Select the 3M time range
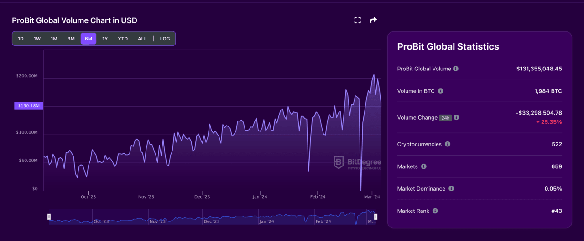The image size is (584, 241). pyautogui.click(x=71, y=39)
